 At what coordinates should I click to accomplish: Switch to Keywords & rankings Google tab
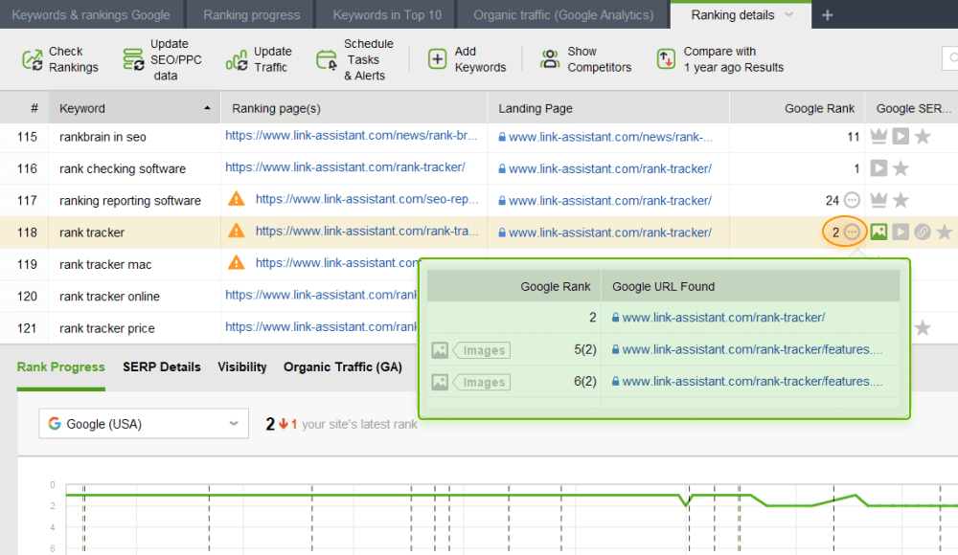click(91, 14)
